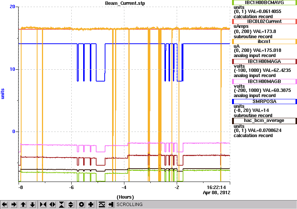Select the IBC1H00MAGB legend entry
This screenshot has width=297, height=209.
point(264,82)
